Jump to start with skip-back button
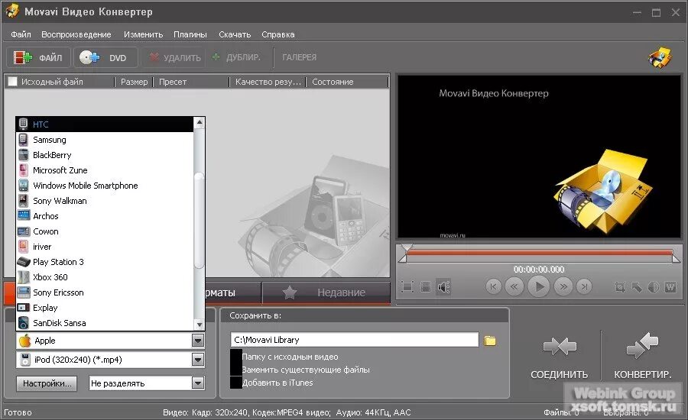Image resolution: width=688 pixels, height=420 pixels. 494,286
